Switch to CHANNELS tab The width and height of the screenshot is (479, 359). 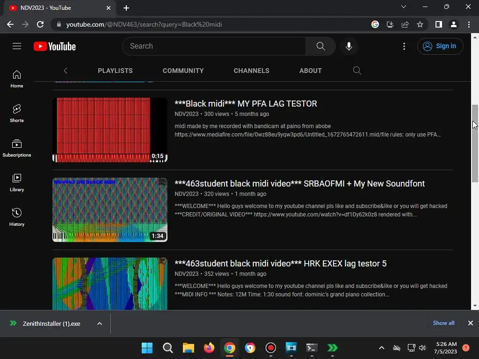251,71
